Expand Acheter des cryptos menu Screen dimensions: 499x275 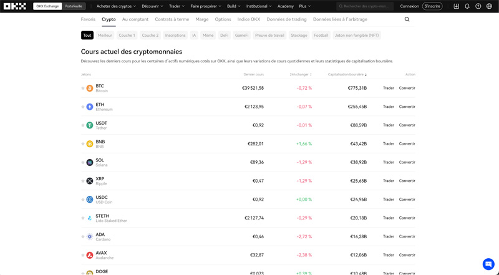point(116,6)
